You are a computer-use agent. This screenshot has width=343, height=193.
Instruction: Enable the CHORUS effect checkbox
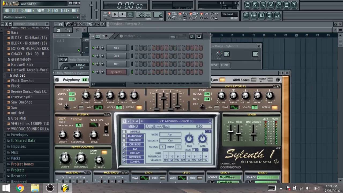124,144
